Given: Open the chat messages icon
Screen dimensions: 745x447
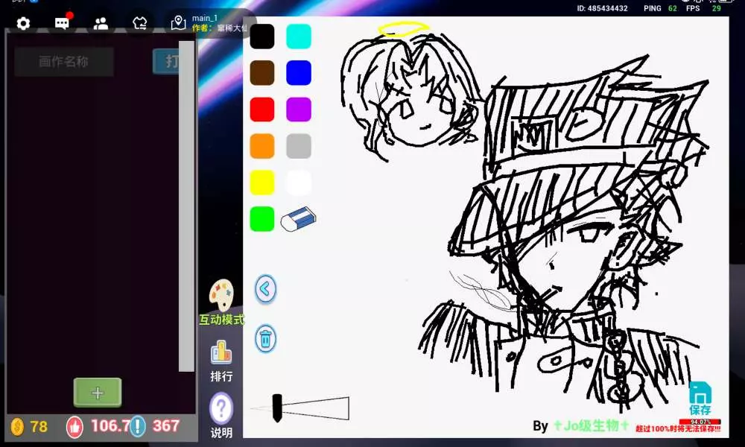Looking at the screenshot, I should pos(63,23).
